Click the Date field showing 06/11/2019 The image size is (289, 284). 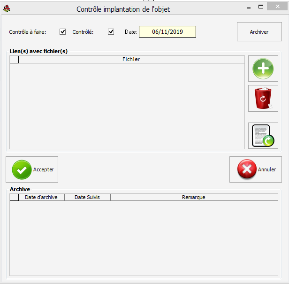tap(167, 32)
